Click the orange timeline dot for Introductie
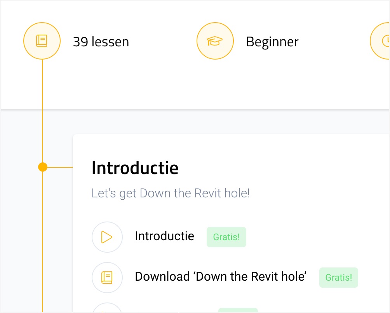390x313 pixels. coord(43,167)
